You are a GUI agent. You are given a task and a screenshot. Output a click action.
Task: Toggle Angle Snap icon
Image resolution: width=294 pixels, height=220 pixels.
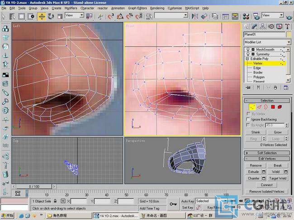tap(120, 16)
